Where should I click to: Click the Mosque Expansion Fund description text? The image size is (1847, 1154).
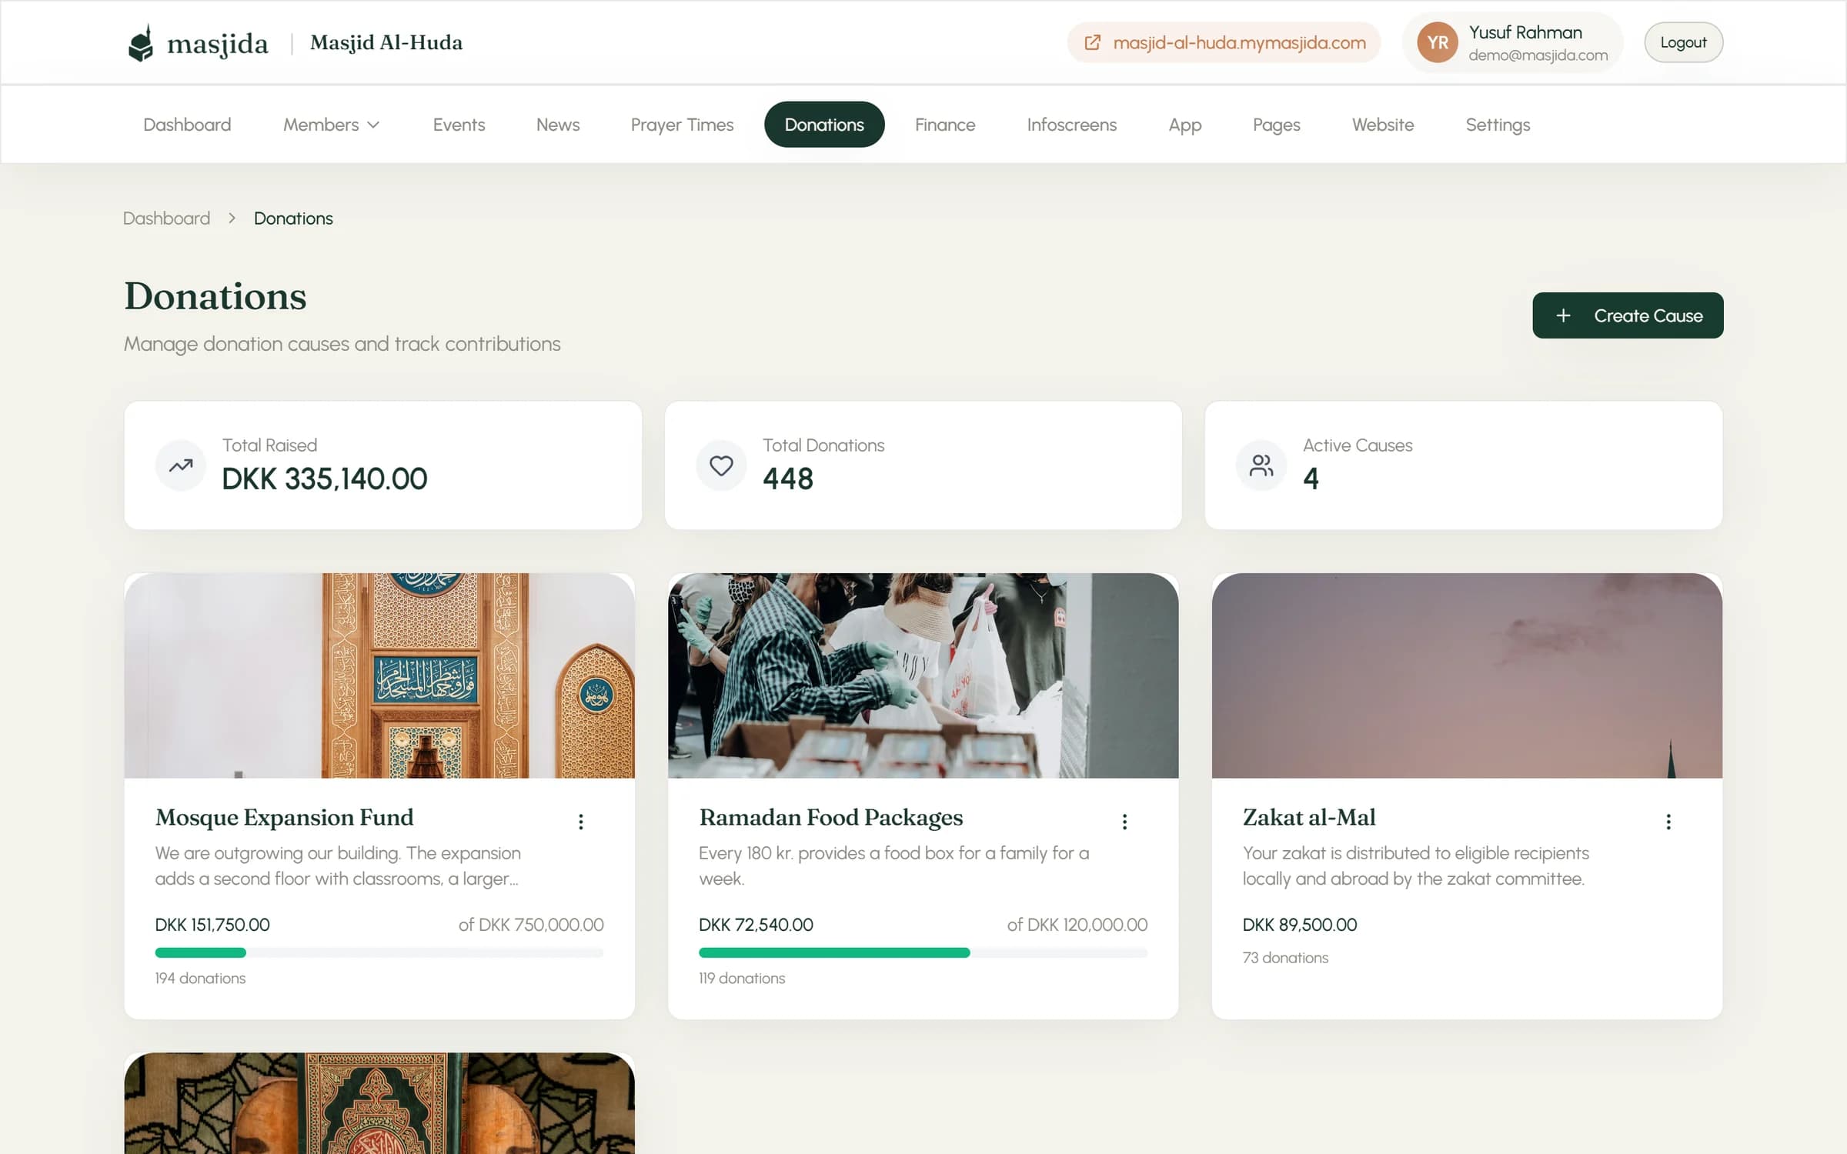(x=338, y=865)
